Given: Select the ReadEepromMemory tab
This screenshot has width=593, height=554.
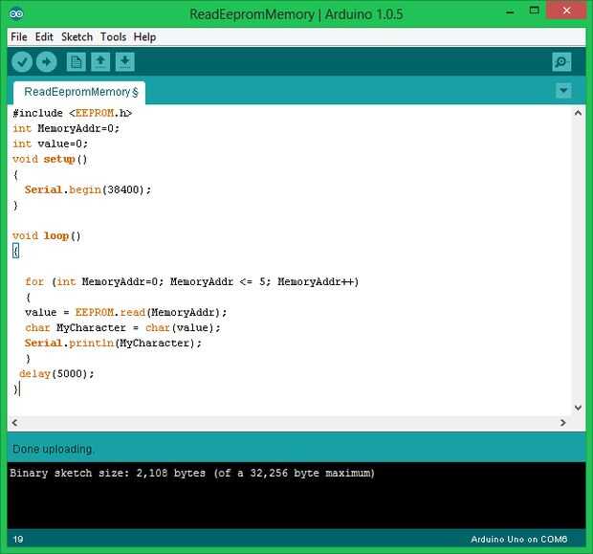Looking at the screenshot, I should coord(79,92).
